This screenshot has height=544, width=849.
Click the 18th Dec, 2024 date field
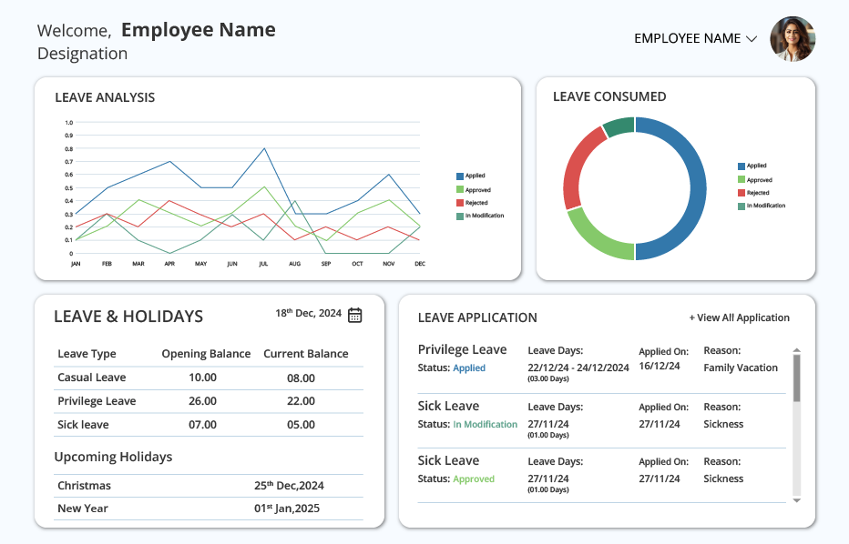pyautogui.click(x=308, y=314)
